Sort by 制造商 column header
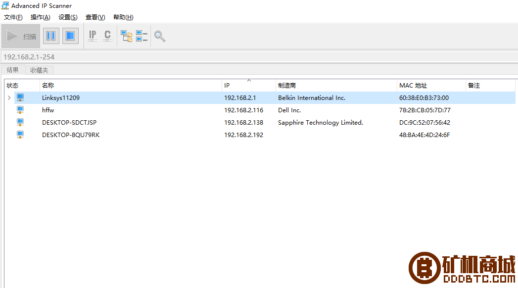This screenshot has width=518, height=288. click(x=336, y=86)
